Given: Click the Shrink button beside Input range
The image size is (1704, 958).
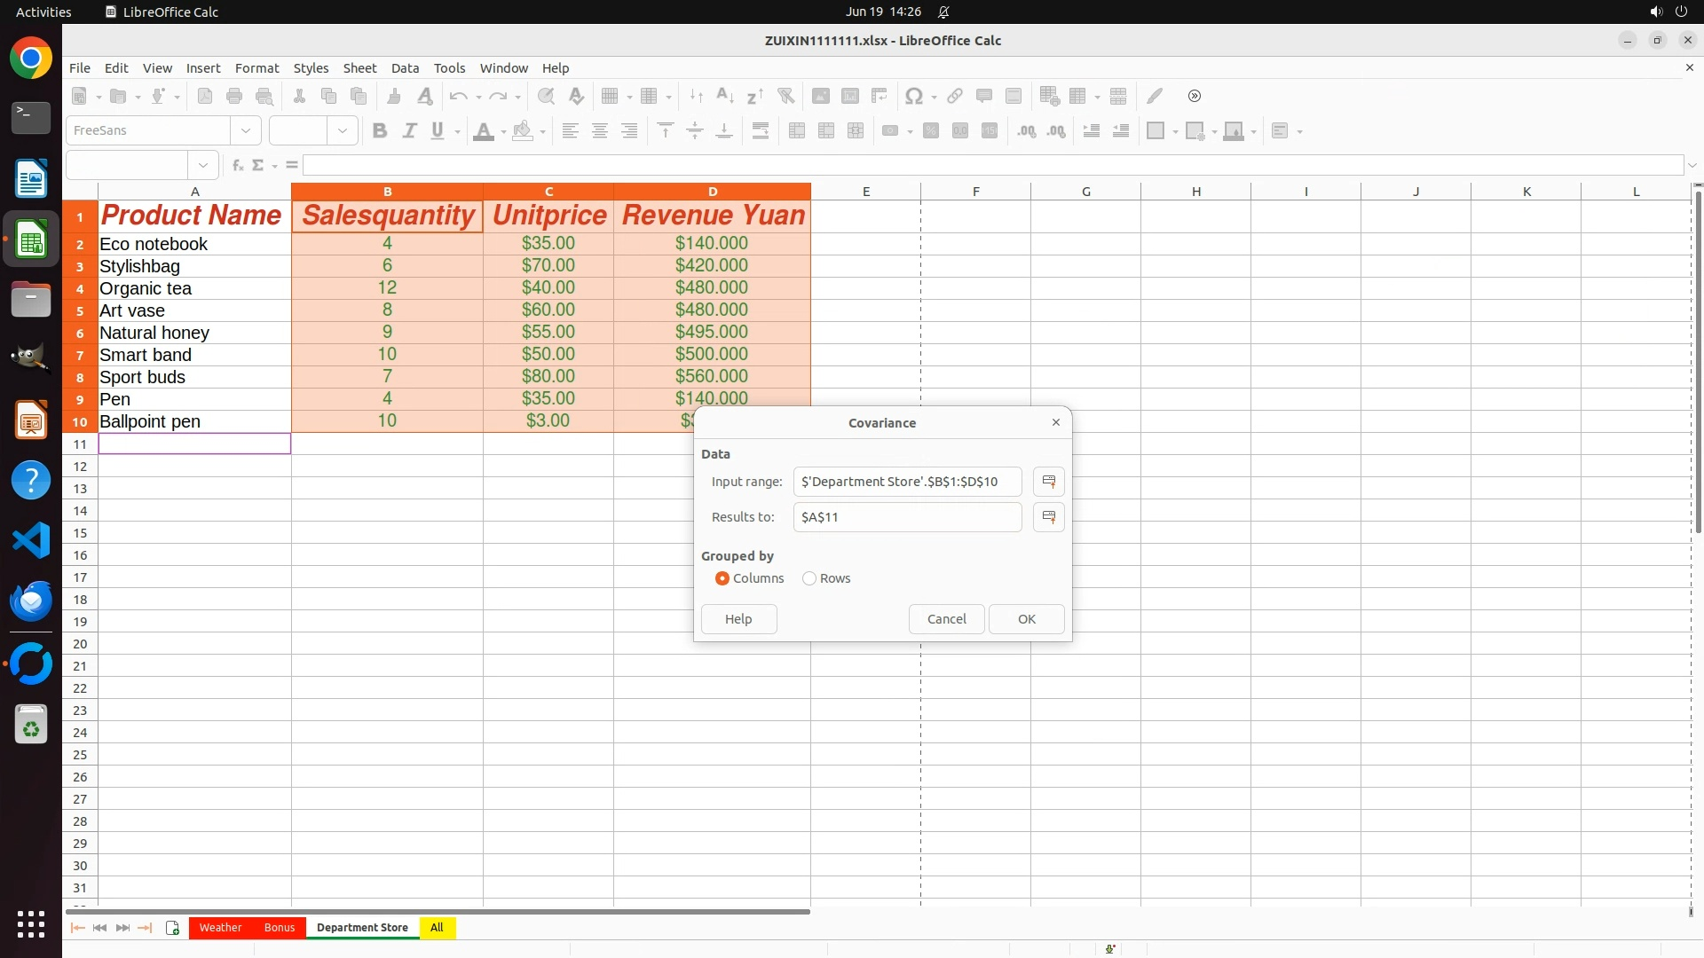Looking at the screenshot, I should (1048, 482).
